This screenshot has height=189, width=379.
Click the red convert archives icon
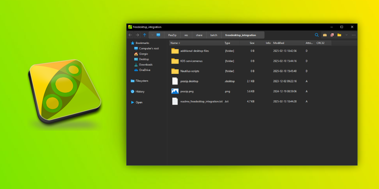[332, 35]
